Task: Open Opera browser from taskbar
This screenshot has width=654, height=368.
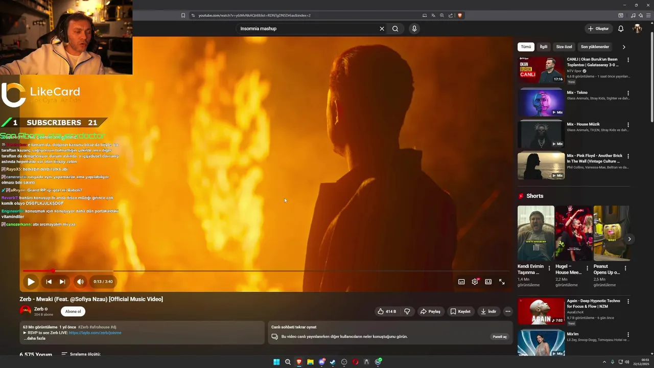Action: pos(355,362)
